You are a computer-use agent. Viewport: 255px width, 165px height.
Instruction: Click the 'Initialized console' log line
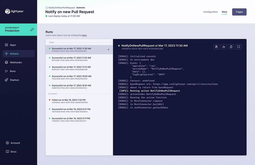point(137,56)
